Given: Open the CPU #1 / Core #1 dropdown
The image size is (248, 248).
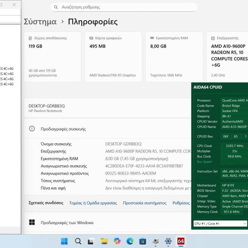Looking at the screenshot, I should click(x=220, y=224).
